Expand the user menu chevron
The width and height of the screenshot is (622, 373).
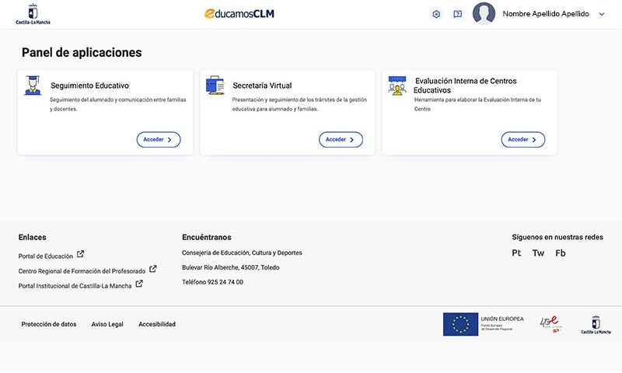click(x=601, y=14)
